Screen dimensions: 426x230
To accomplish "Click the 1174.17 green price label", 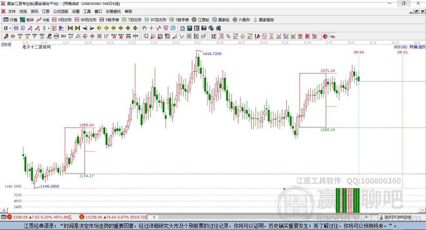I will click(x=87, y=176).
